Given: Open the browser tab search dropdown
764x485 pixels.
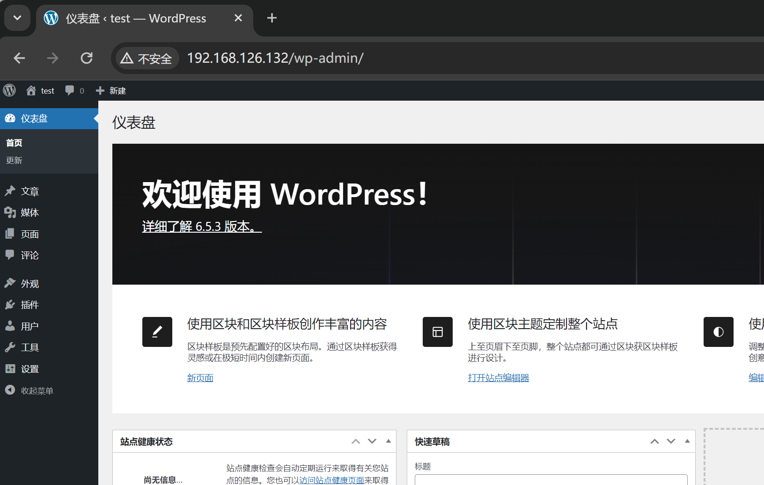Looking at the screenshot, I should (17, 18).
